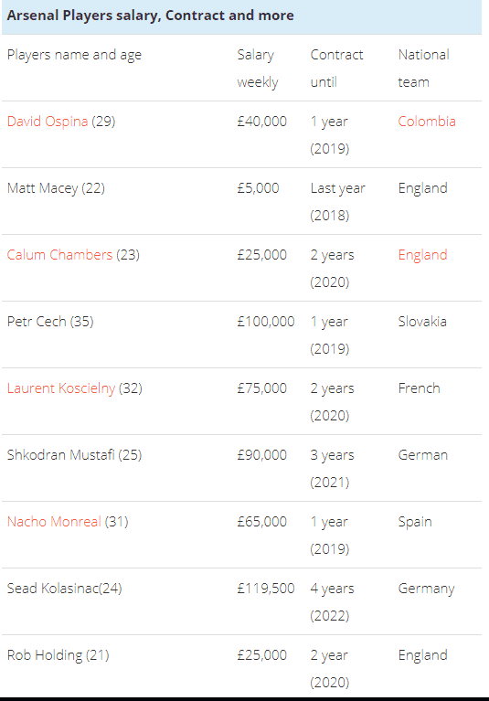The width and height of the screenshot is (489, 701).
Task: Select Sead Kolasinac's £119,500 salary cell
Action: coord(266,589)
